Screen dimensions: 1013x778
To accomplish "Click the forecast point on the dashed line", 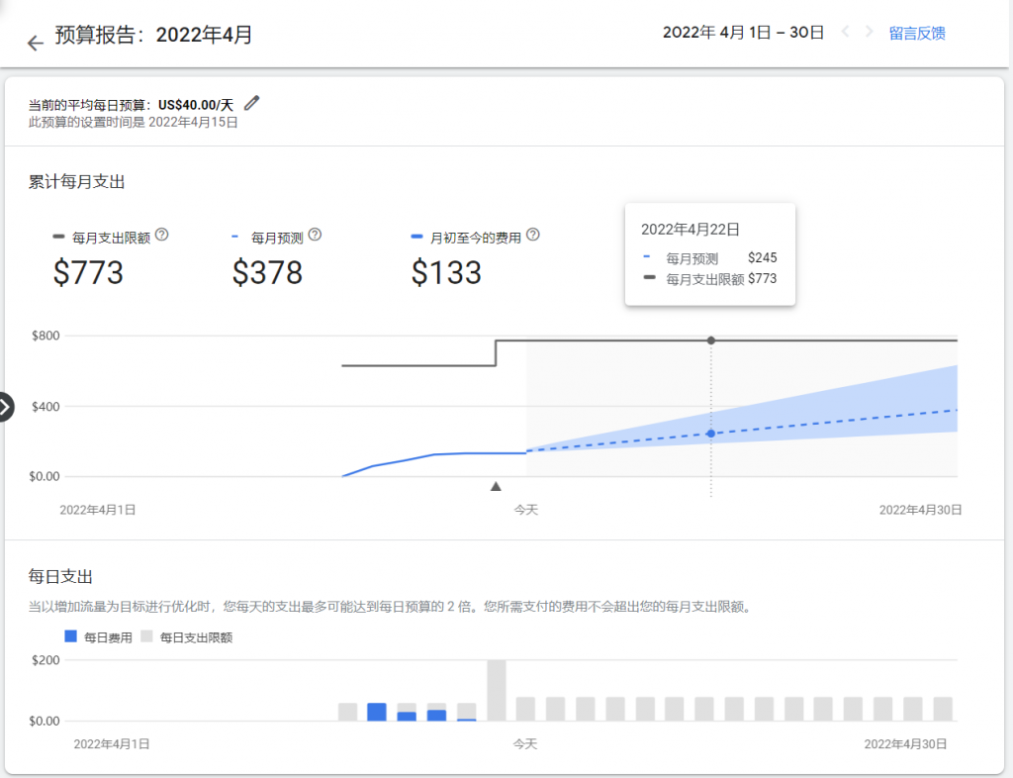I will [710, 434].
